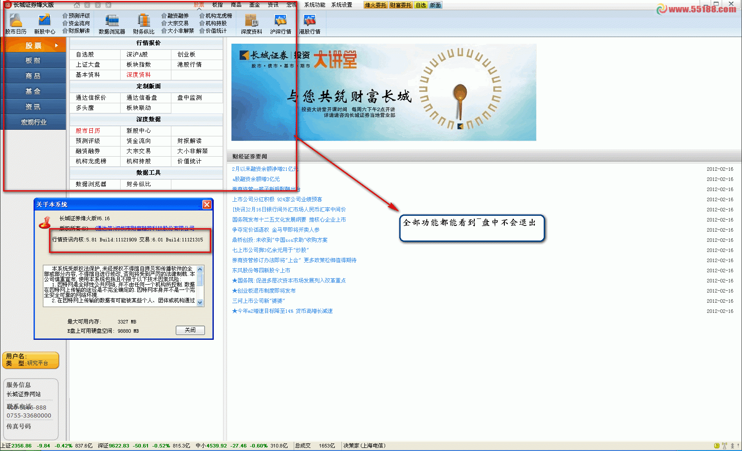Open 创业板 in the 行情报价 grid

186,54
